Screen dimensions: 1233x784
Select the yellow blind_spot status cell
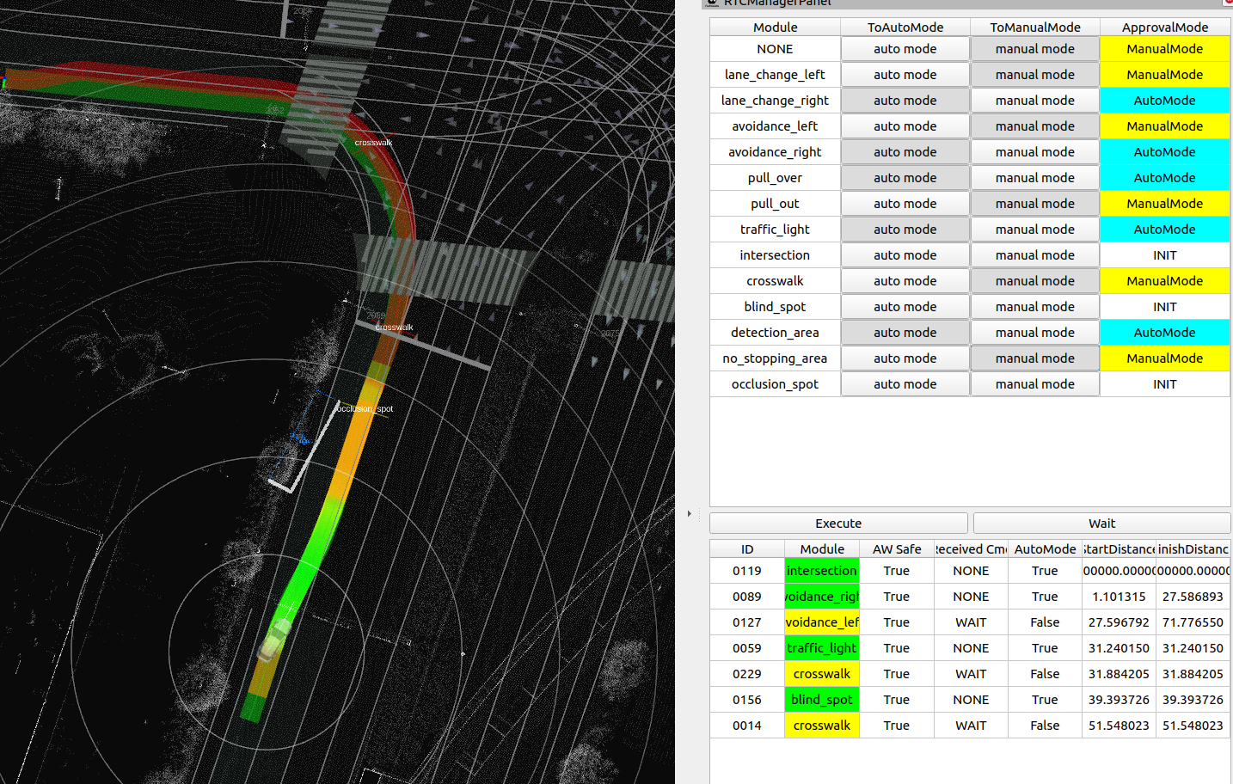(x=821, y=700)
